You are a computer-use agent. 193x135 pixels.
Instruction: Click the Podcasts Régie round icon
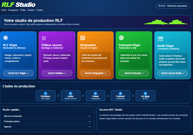coord(121,38)
